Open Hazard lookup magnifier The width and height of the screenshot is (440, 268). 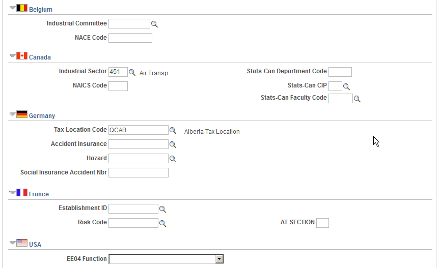[x=173, y=159]
